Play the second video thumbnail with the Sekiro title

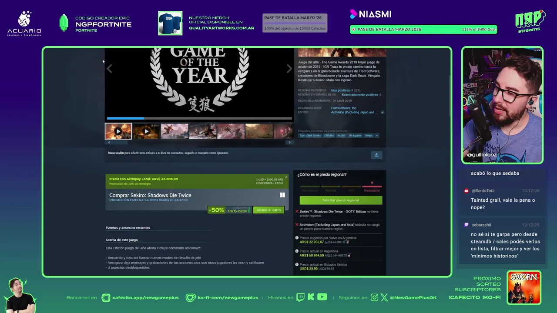(146, 131)
